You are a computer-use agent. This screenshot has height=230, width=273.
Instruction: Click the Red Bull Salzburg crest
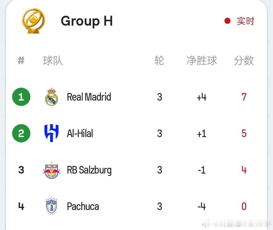[52, 170]
